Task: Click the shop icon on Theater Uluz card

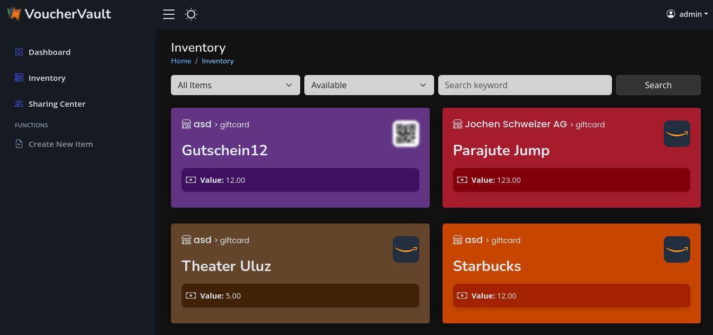Action: point(186,240)
